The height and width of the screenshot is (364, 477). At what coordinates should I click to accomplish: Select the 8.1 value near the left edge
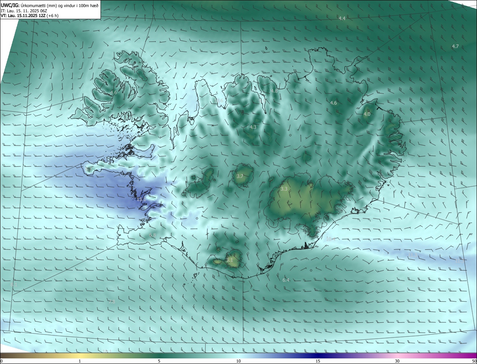(14, 284)
